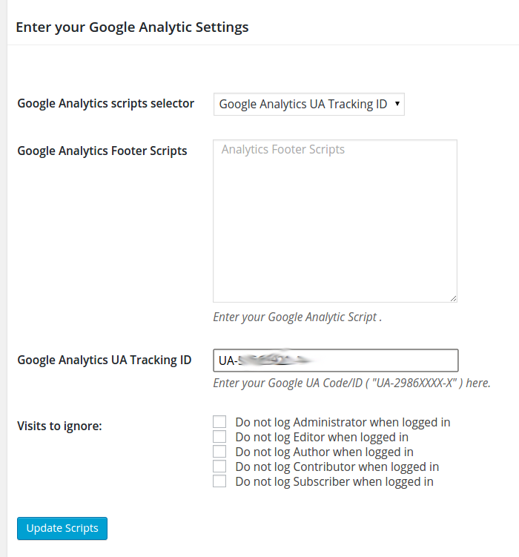Grab the footer scripts textarea resize handle
Viewport: 519px width, 557px height.
(x=452, y=297)
